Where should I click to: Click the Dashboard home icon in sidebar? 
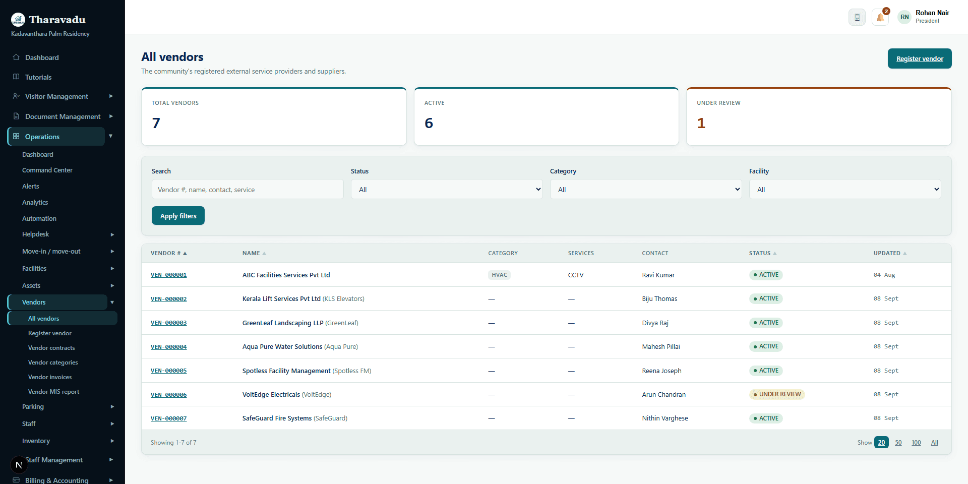pos(16,57)
